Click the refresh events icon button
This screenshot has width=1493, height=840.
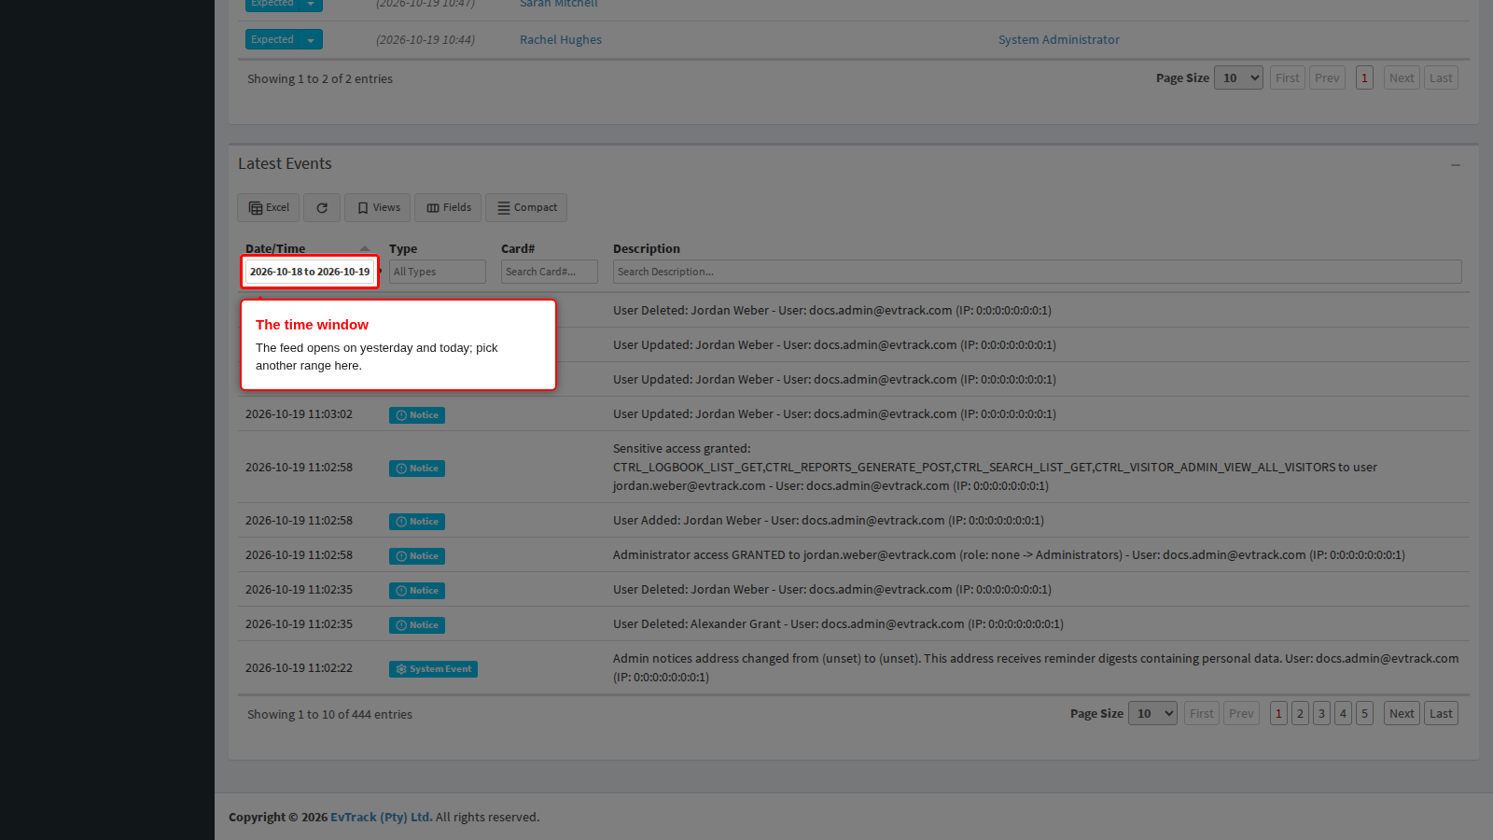(x=322, y=207)
